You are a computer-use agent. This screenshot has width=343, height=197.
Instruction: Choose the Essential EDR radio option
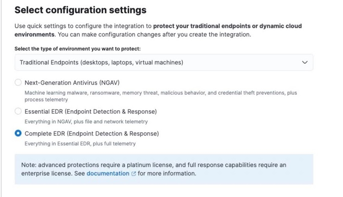tap(18, 111)
